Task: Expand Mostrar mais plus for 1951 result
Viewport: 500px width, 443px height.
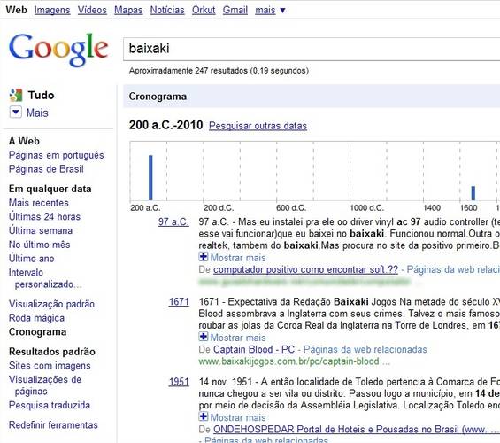Action: tap(204, 416)
